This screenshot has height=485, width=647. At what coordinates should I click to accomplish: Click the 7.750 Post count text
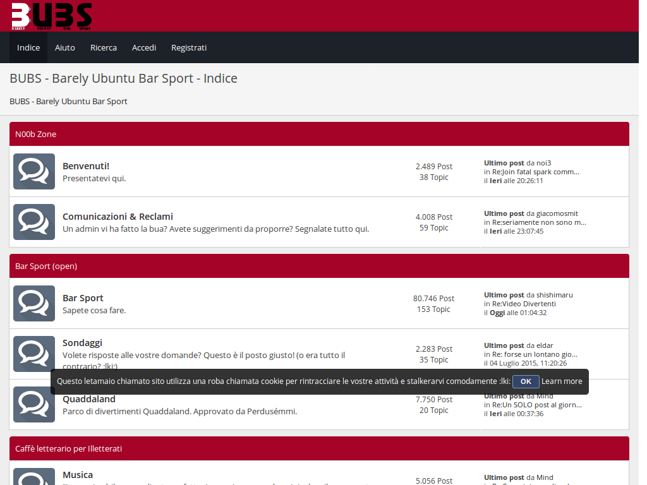click(x=433, y=400)
